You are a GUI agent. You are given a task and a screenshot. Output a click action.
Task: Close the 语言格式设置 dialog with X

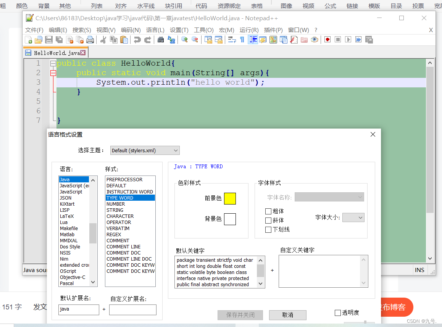(x=373, y=134)
